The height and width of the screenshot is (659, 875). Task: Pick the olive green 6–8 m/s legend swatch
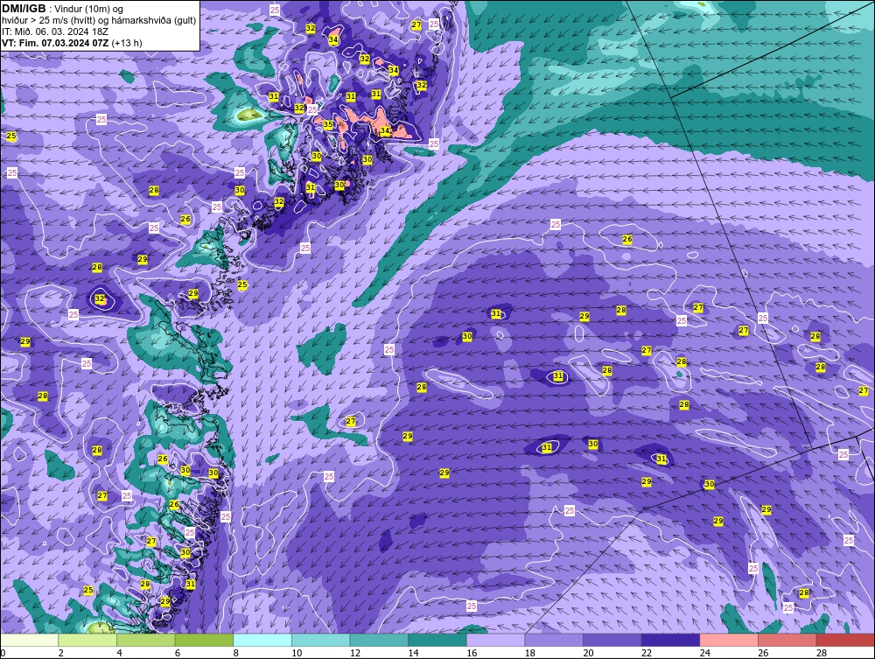pyautogui.click(x=204, y=640)
